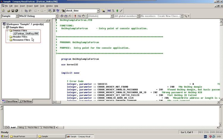Select Fortran_UniKey.f90 in the file tree
Image resolution: width=223 pixels, height=139 pixels.
[27, 33]
